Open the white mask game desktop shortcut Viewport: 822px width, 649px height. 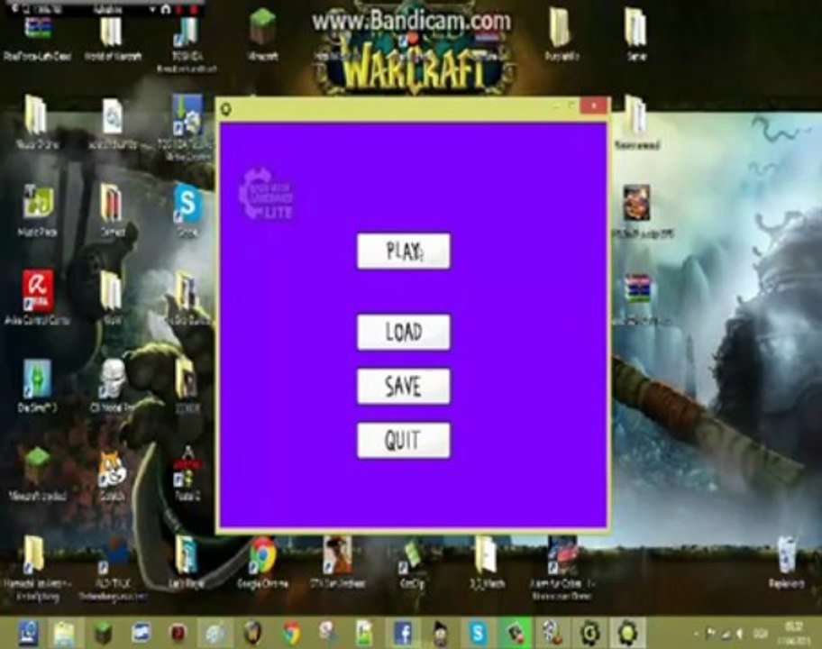click(x=112, y=385)
